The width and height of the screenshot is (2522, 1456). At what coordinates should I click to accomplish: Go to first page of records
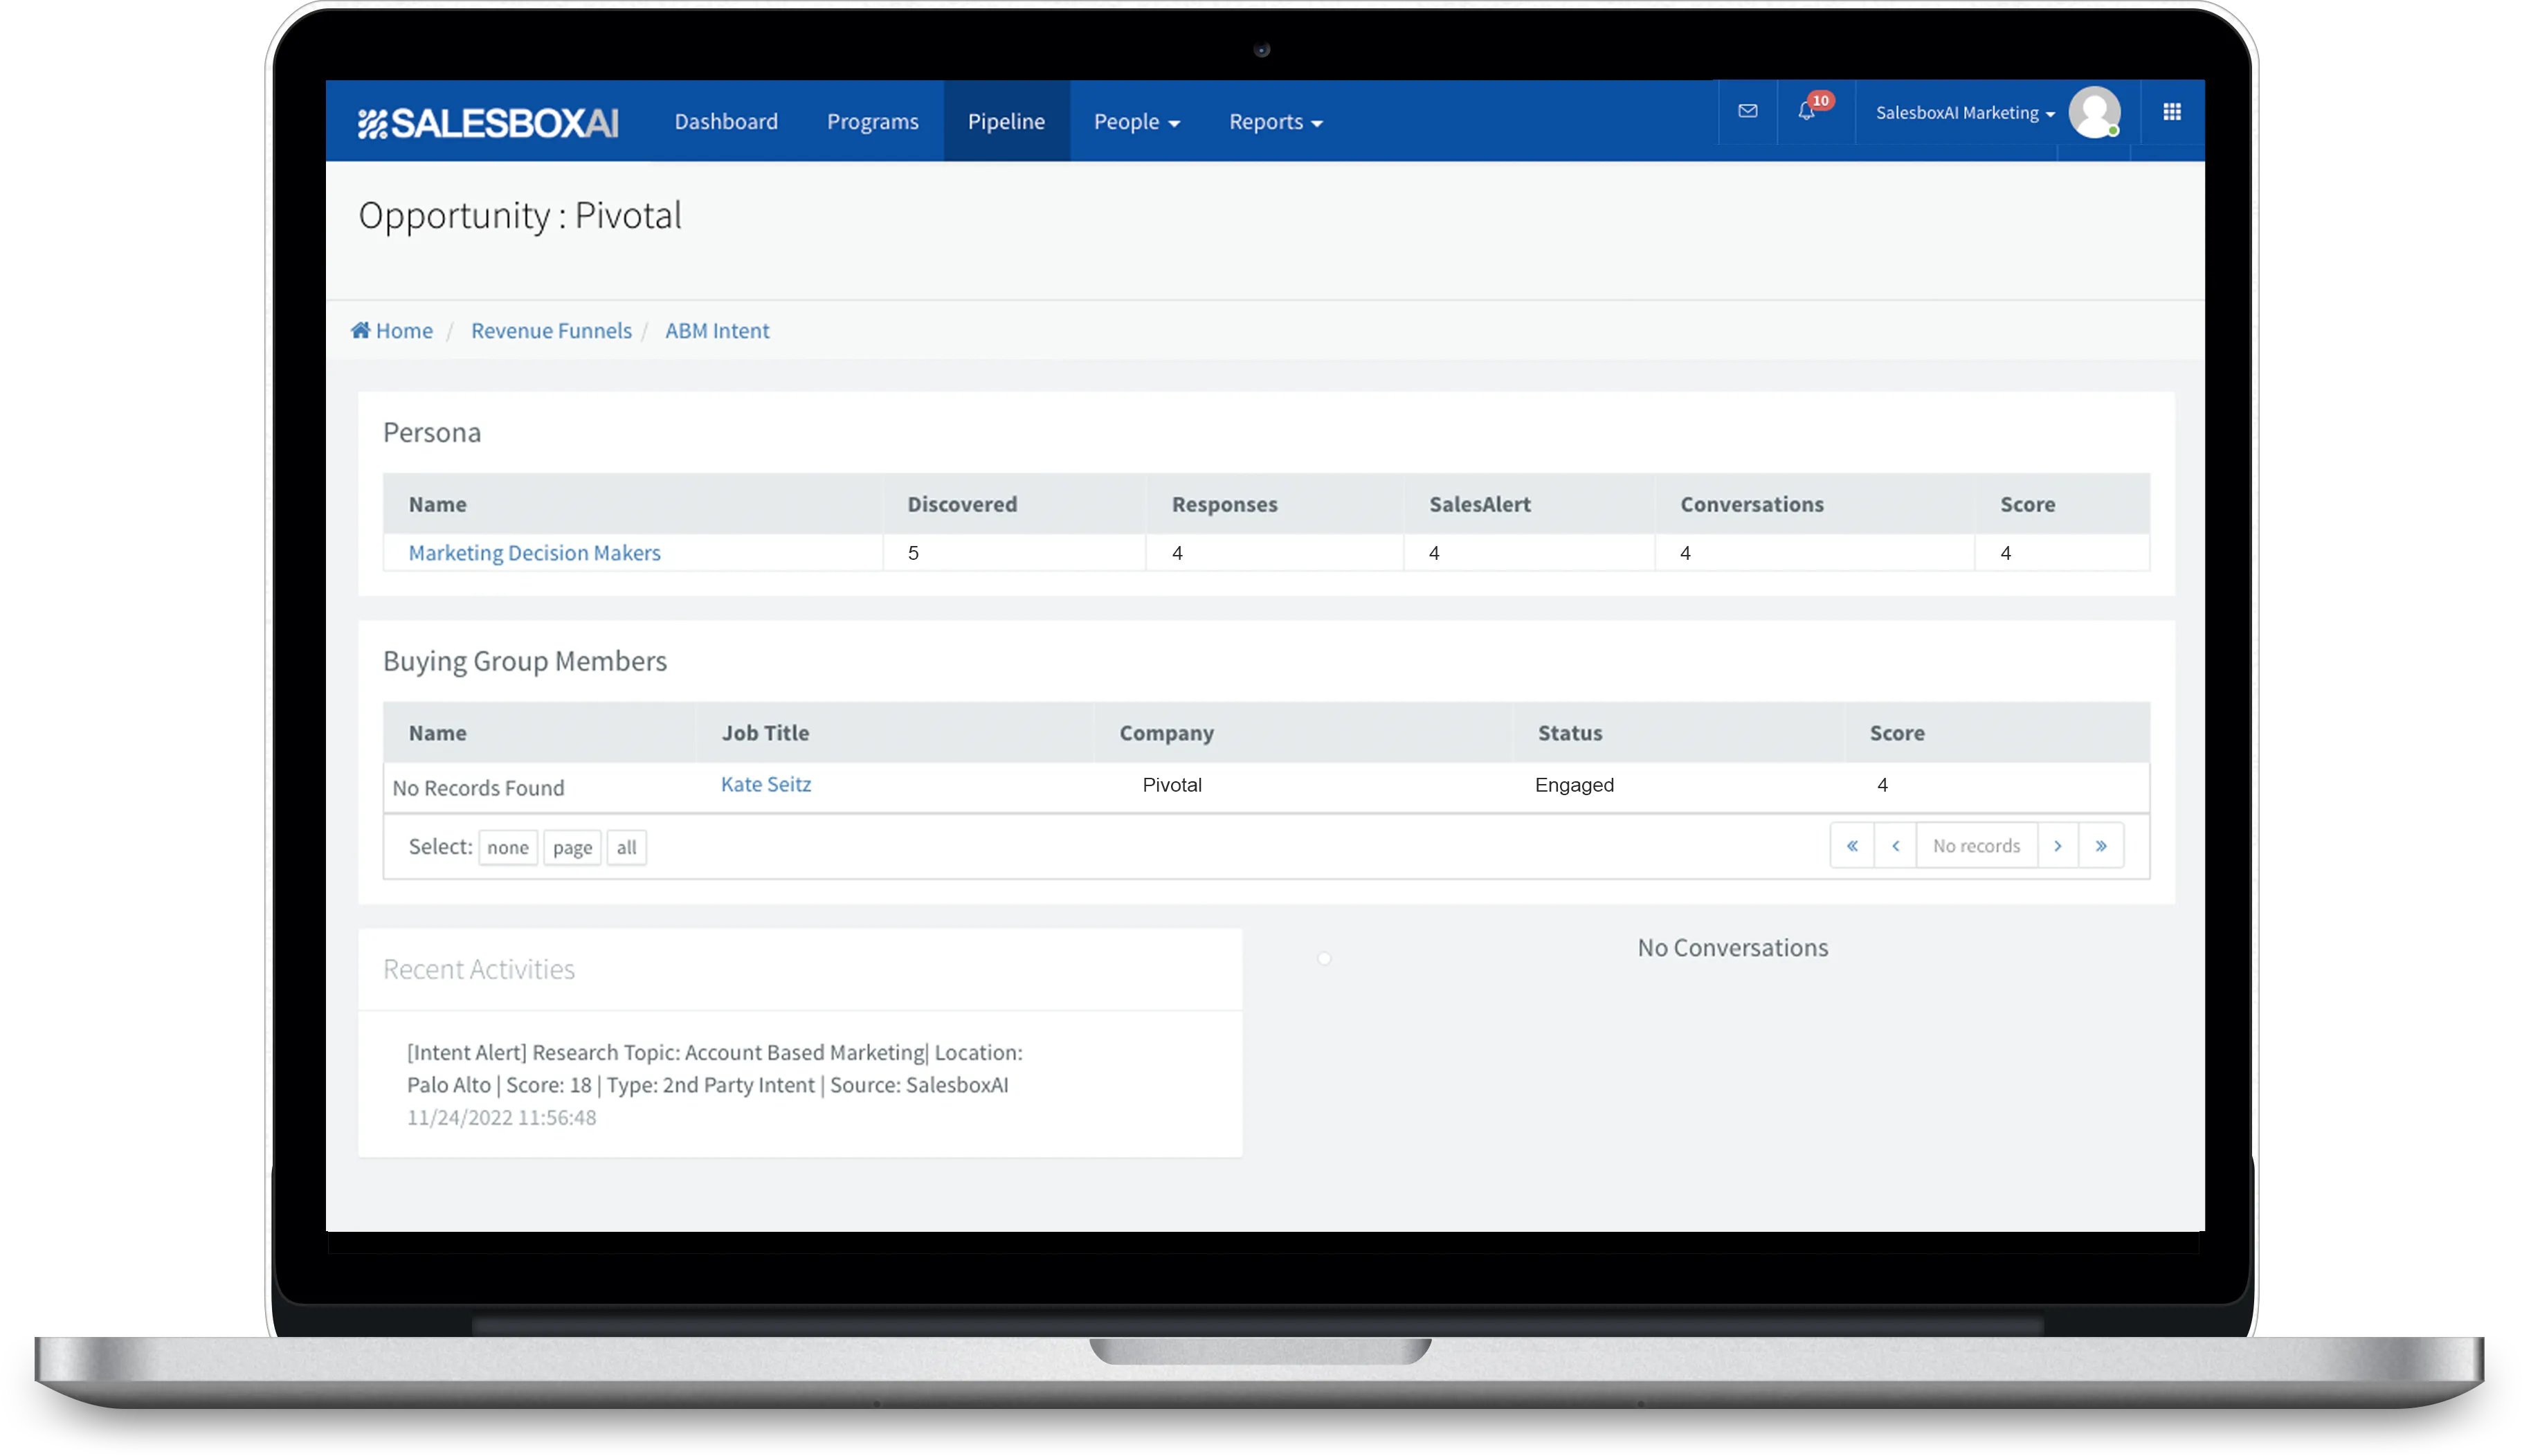click(1852, 846)
